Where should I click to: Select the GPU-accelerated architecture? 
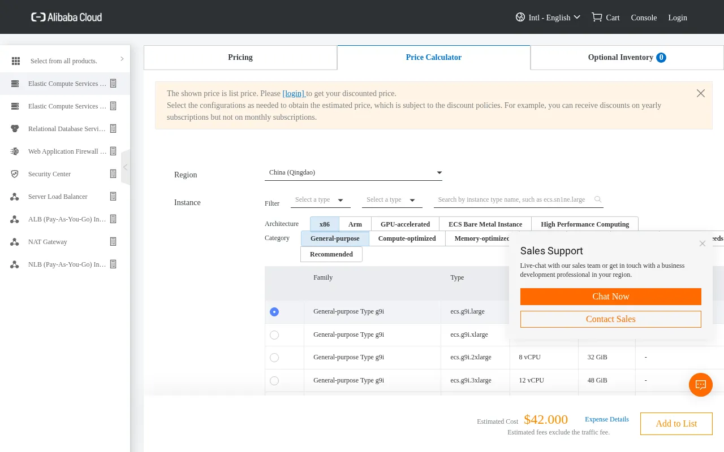coord(406,224)
